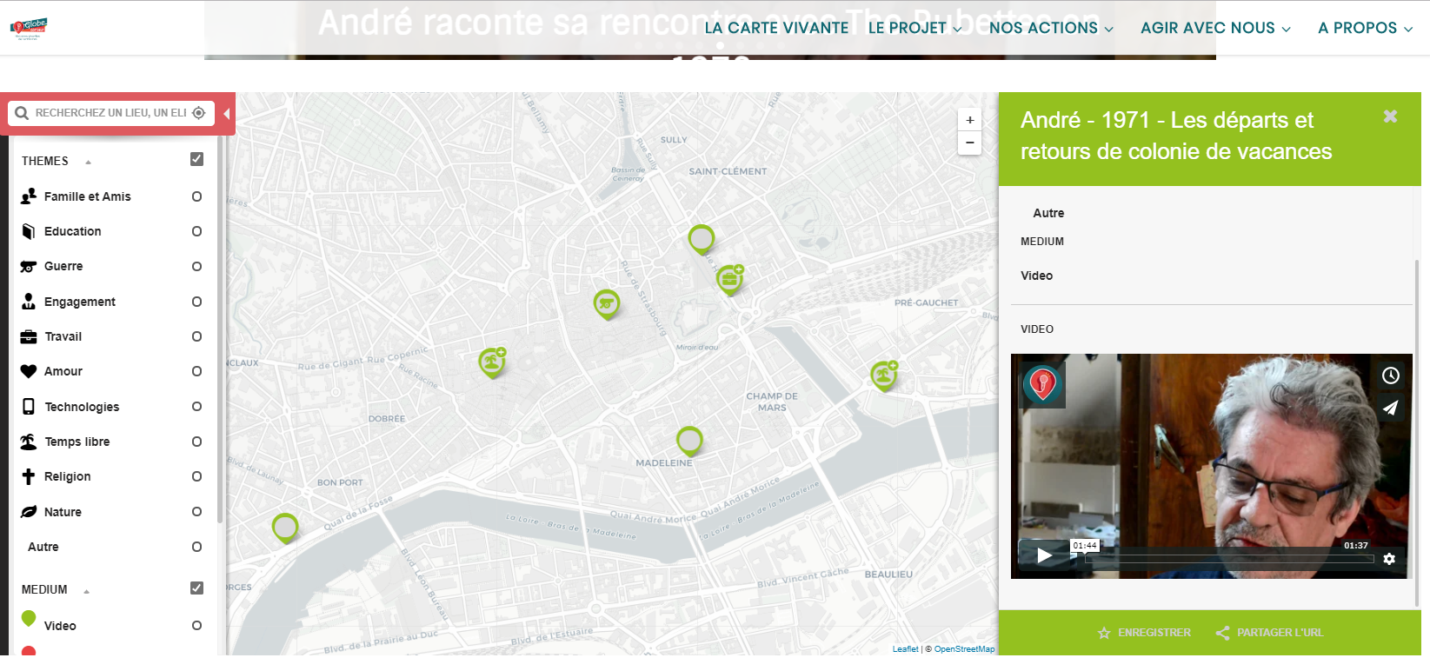Click PARTAGER L'URL button
This screenshot has width=1430, height=671.
[x=1269, y=633]
